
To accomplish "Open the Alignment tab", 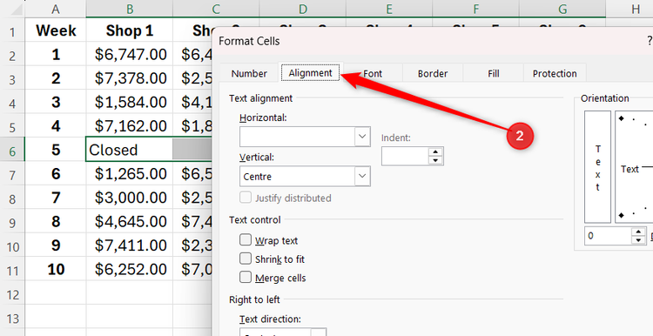I will pos(311,72).
